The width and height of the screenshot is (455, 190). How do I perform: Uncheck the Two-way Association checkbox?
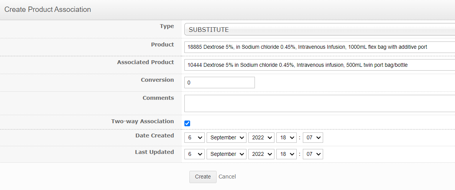tap(187, 123)
